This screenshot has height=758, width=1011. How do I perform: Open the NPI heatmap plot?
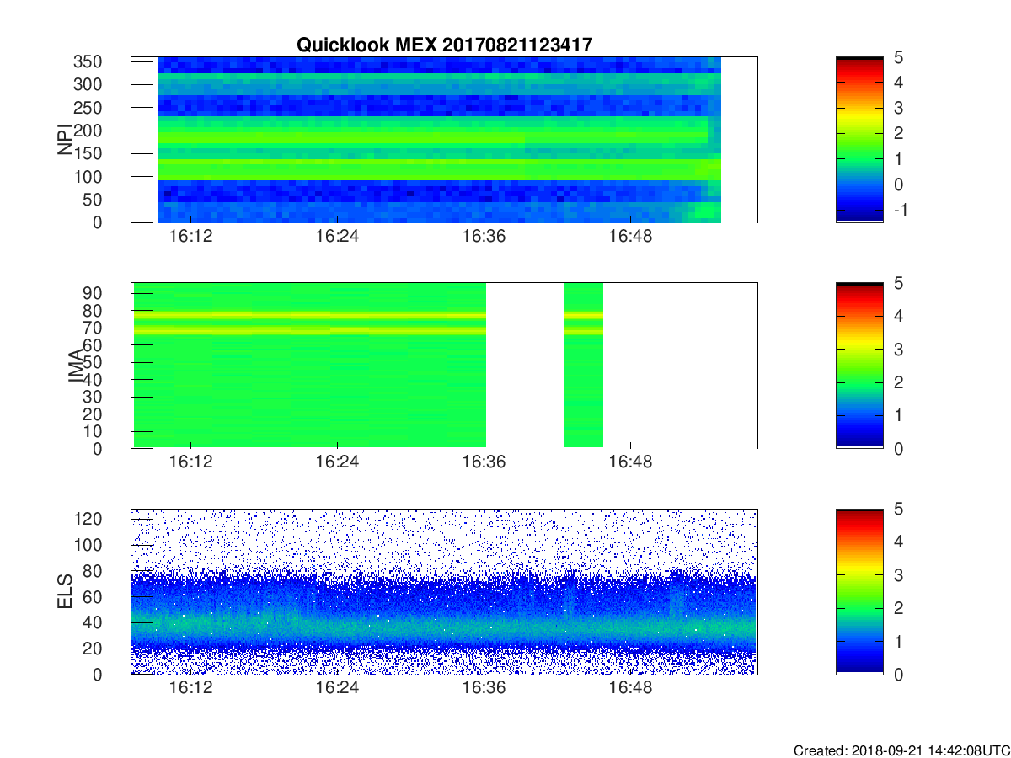tap(444, 140)
